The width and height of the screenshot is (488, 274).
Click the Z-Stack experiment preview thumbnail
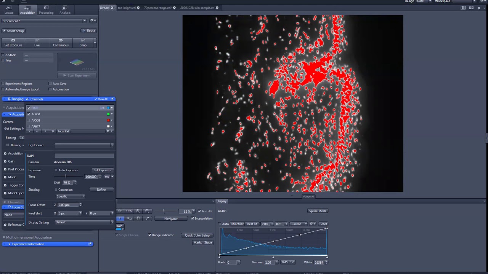pyautogui.click(x=77, y=62)
